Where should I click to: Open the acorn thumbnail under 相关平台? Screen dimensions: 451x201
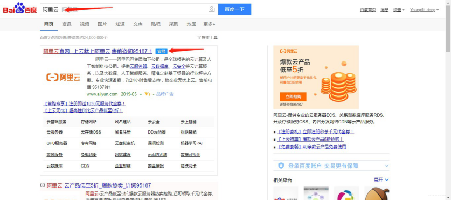point(377,194)
